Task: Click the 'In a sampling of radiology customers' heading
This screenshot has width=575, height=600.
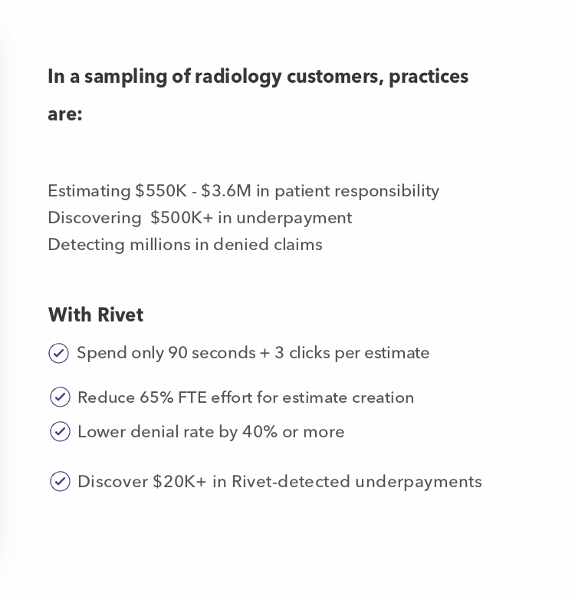Action: pyautogui.click(x=258, y=77)
